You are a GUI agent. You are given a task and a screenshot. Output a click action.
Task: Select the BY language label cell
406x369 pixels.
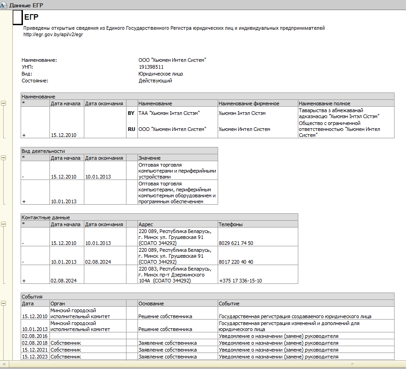[131, 113]
